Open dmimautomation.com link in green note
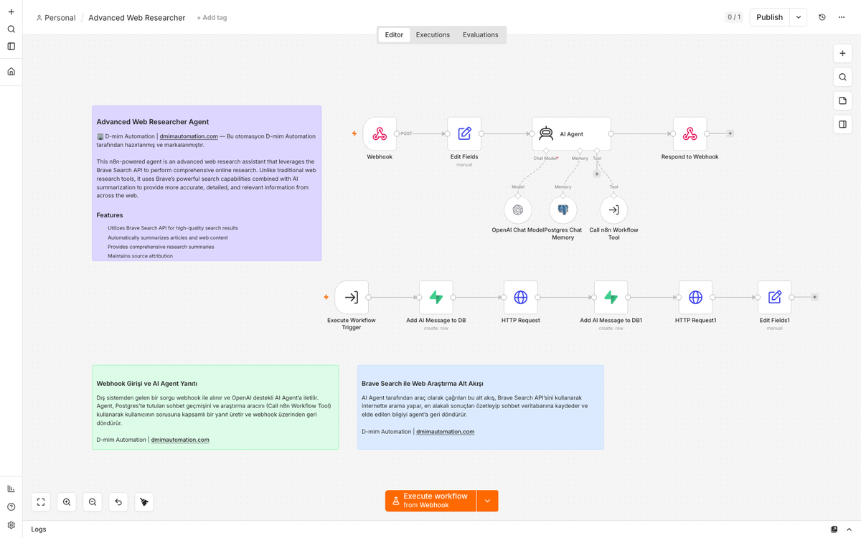 (180, 440)
